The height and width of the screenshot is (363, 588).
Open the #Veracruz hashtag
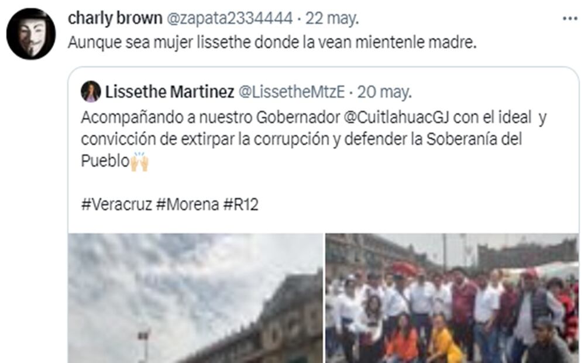116,205
